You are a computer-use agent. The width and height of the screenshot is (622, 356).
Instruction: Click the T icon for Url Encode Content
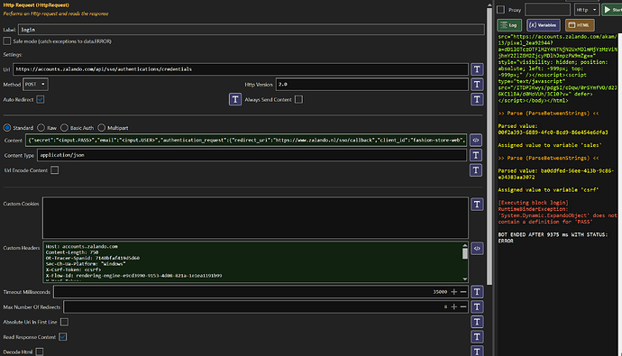click(x=476, y=170)
